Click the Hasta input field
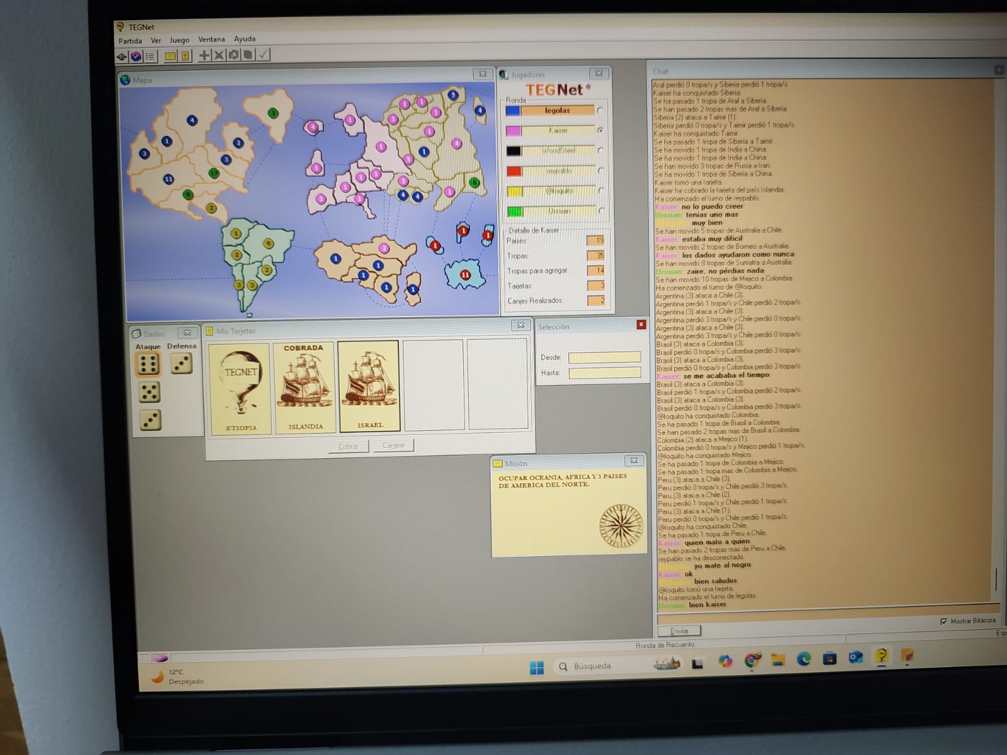1007x755 pixels. [605, 372]
